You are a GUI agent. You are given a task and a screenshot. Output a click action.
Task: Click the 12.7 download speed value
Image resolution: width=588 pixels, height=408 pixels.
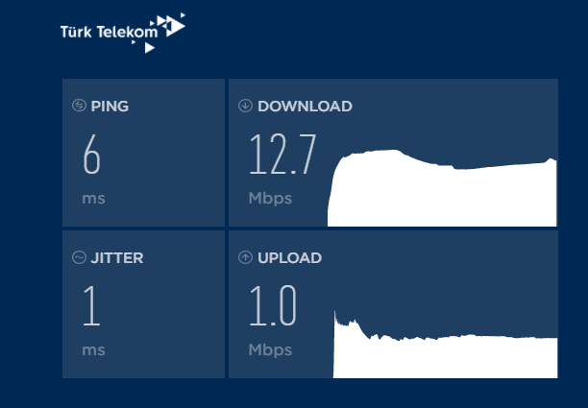point(283,154)
